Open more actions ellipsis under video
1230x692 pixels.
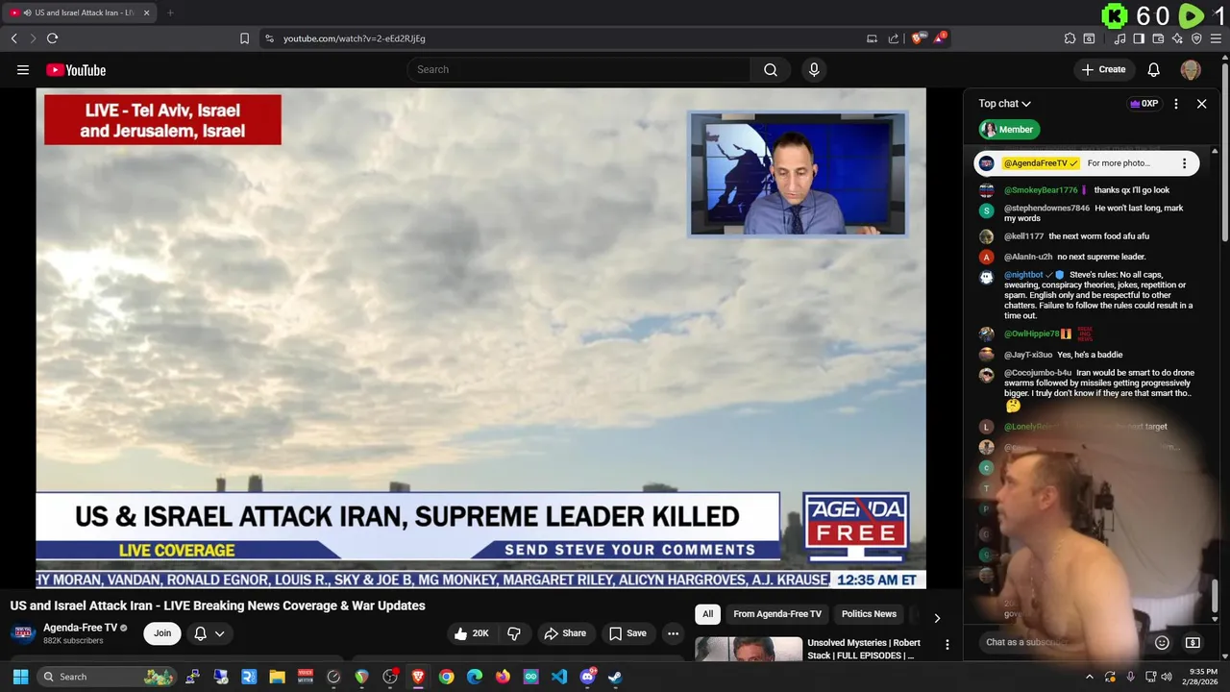click(x=673, y=633)
